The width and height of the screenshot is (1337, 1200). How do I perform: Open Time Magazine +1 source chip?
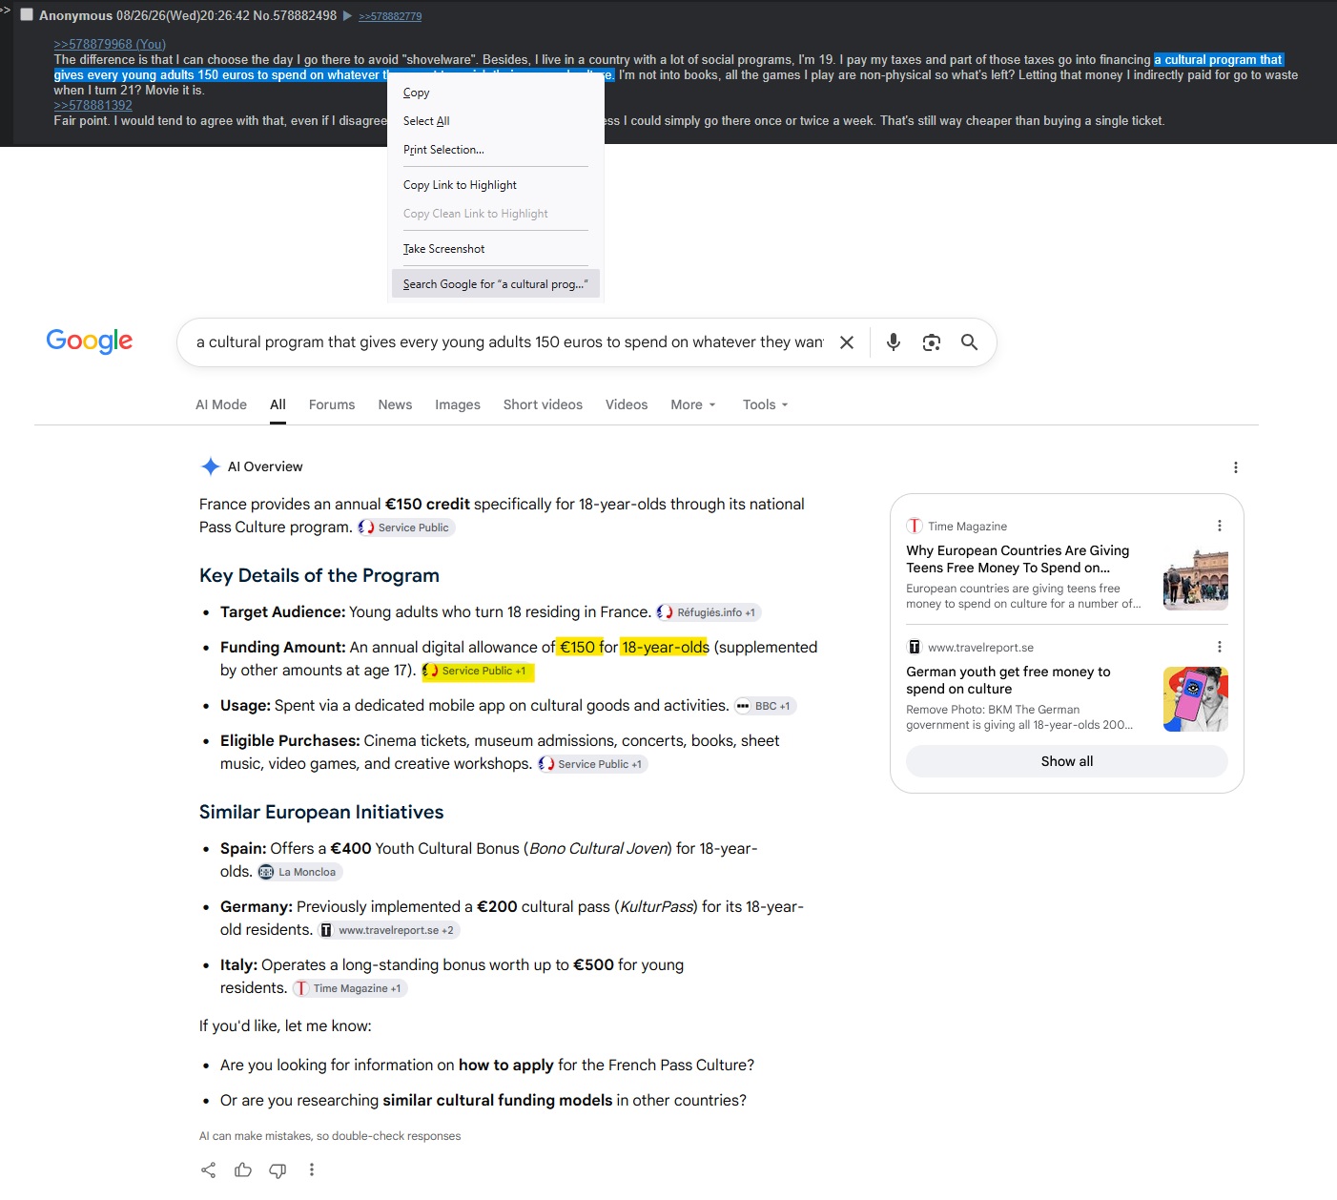tap(350, 988)
